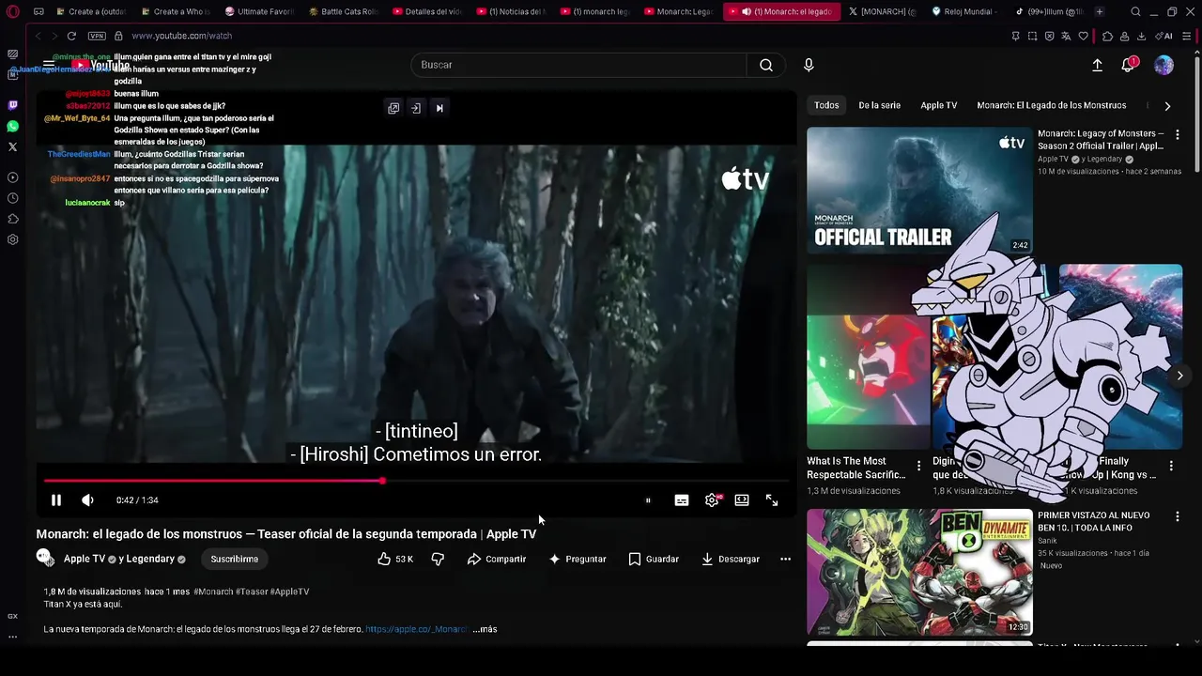The height and width of the screenshot is (676, 1202).
Task: Open the YouTube hamburger guide menu
Action: click(x=49, y=65)
